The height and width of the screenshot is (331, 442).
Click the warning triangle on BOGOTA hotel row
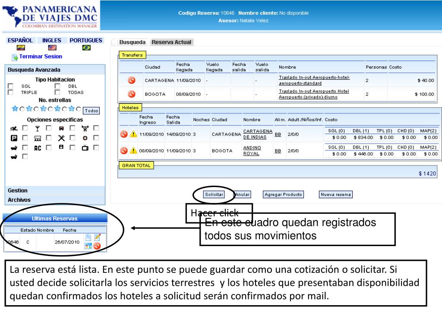[133, 150]
